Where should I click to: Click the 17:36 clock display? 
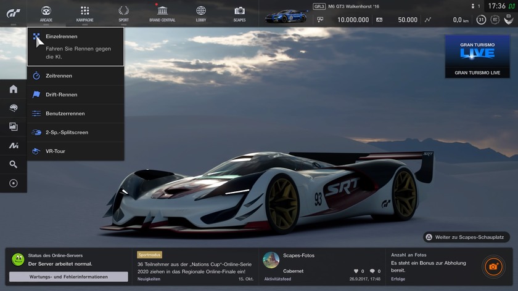pos(496,6)
